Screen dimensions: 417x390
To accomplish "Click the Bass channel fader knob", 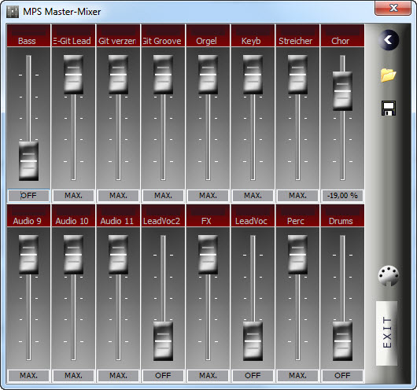I will 28,161.
